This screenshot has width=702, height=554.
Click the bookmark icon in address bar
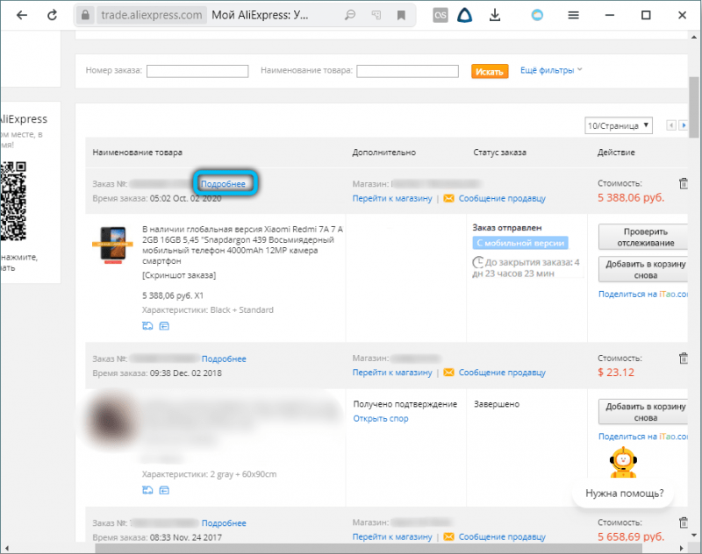401,15
